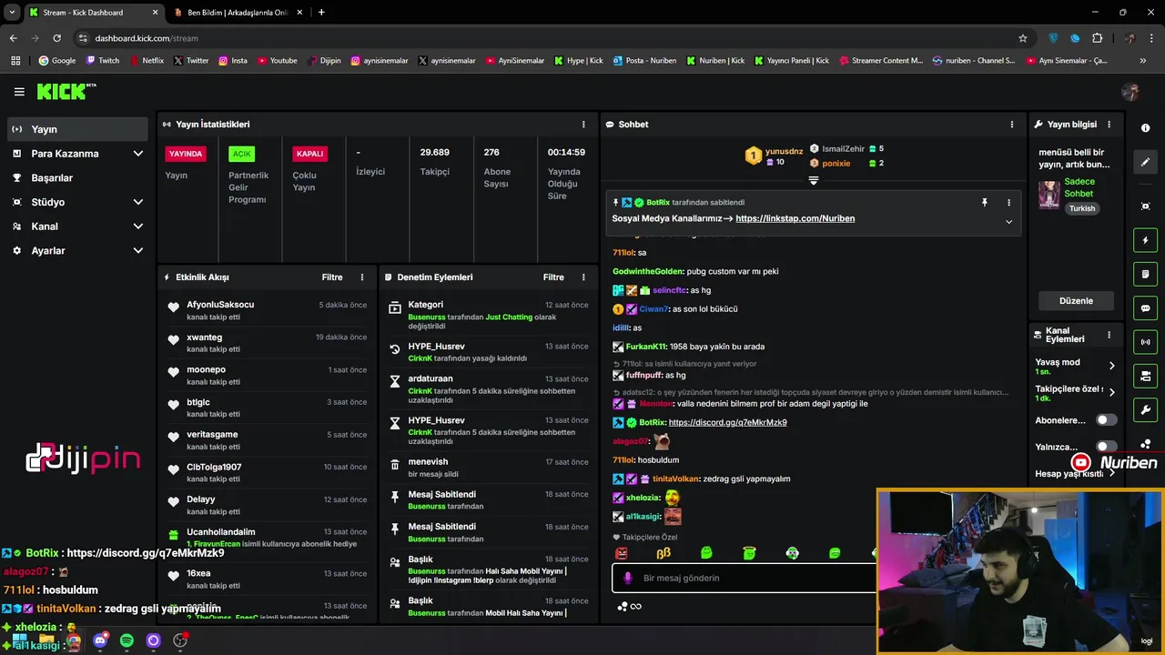Reload the dashboard page

[x=56, y=38]
